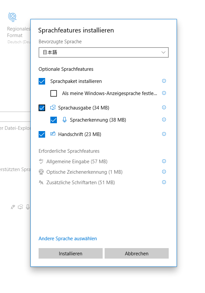Expand the Bevorzugte Sprache dropdown
205x293 pixels.
[x=163, y=52]
